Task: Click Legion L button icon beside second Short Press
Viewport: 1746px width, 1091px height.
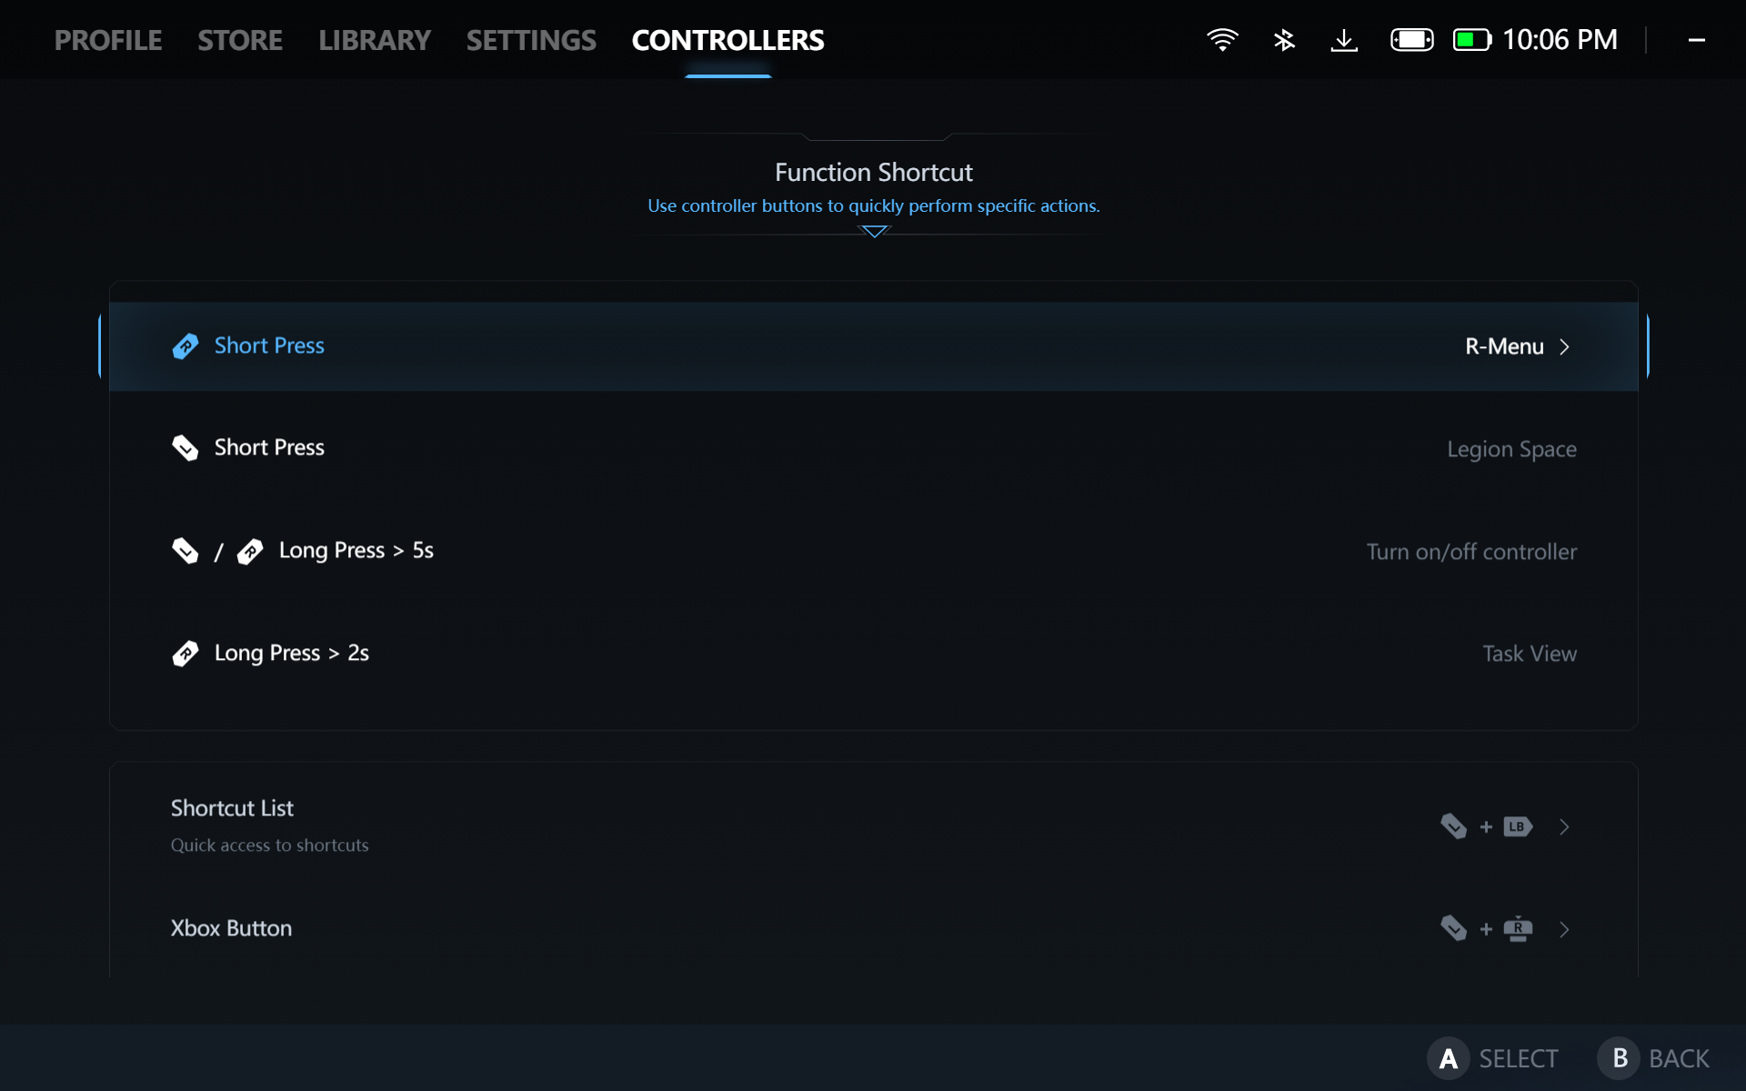Action: tap(186, 447)
